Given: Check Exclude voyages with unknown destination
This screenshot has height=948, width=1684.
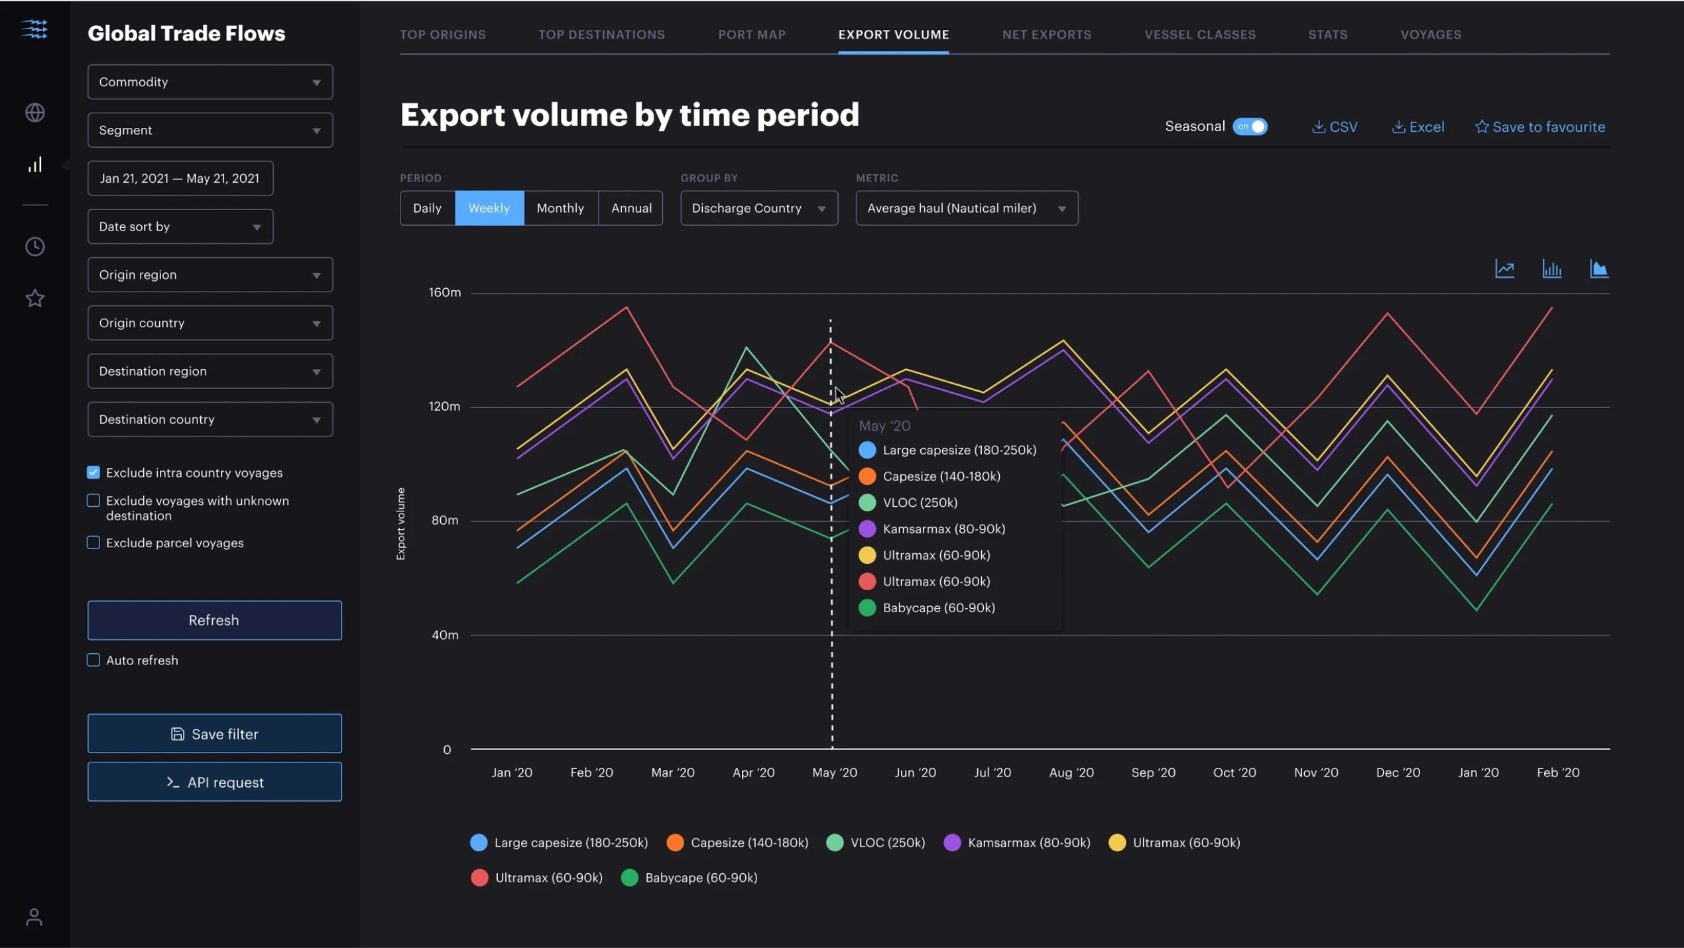Looking at the screenshot, I should (93, 501).
